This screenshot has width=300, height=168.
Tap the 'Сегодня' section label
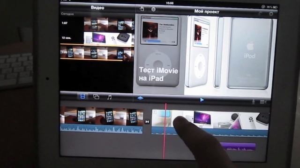coord(67,14)
